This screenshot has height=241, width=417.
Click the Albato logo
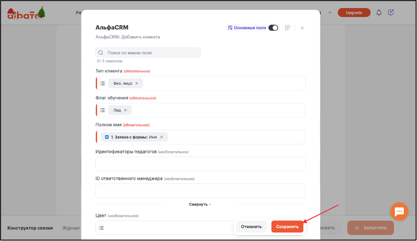[x=26, y=13]
